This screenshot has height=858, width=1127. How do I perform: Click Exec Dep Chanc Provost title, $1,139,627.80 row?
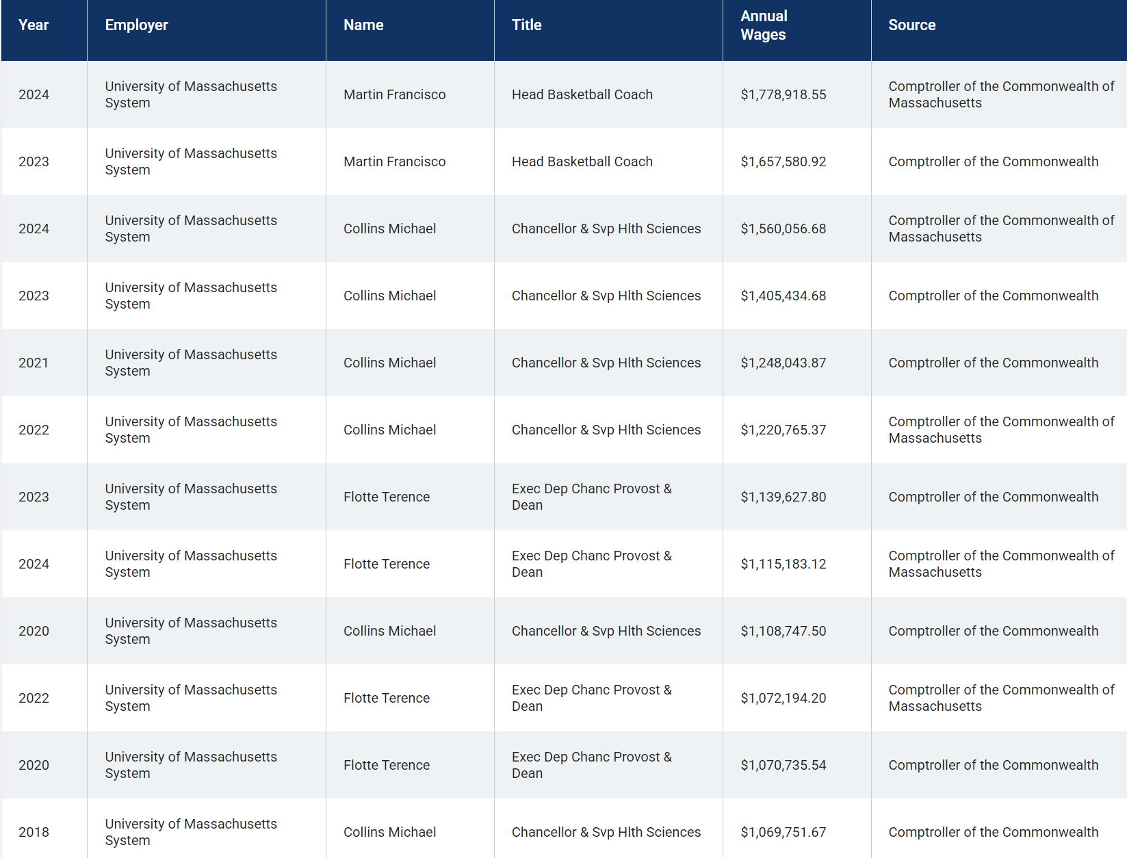point(592,497)
